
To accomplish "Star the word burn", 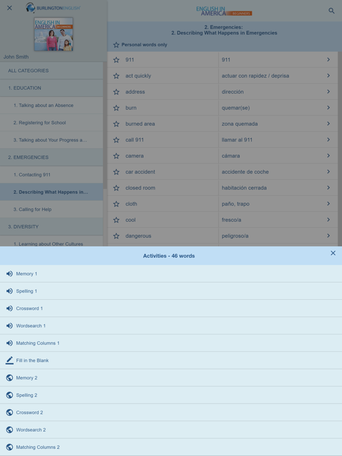I will [x=116, y=108].
